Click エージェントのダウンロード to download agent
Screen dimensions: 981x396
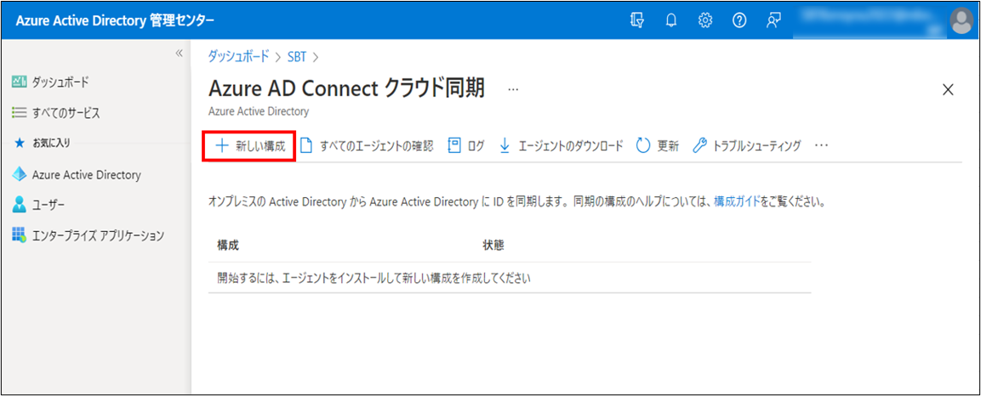(x=562, y=146)
